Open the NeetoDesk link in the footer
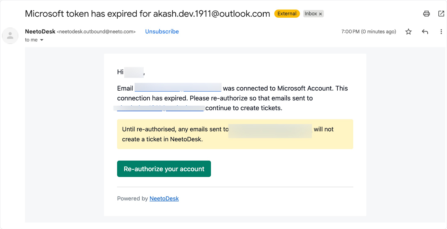The image size is (447, 229). (x=164, y=198)
